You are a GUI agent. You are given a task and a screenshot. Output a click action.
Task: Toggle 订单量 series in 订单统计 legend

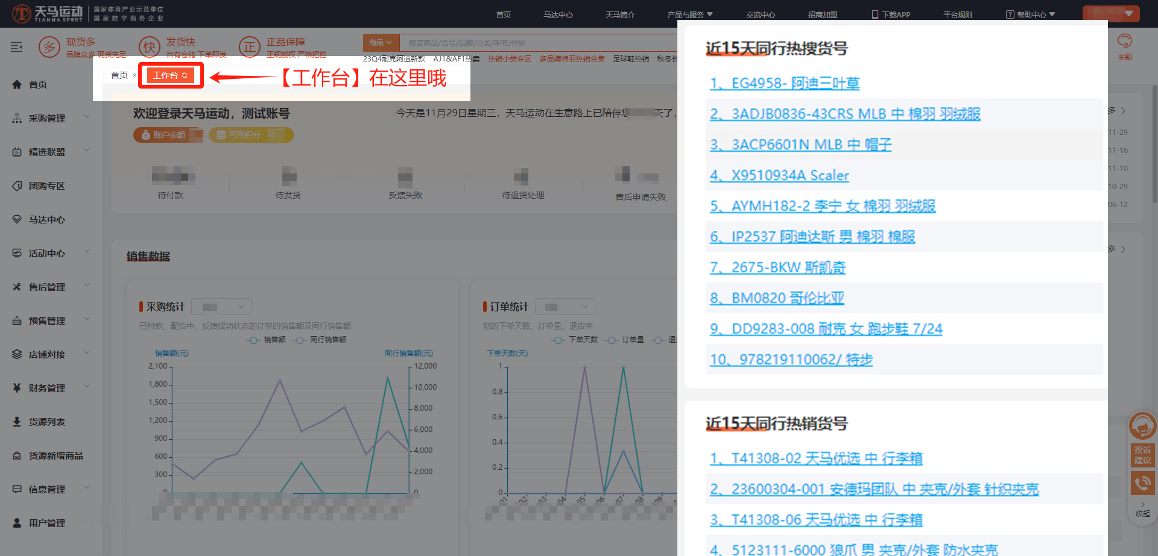pyautogui.click(x=624, y=340)
